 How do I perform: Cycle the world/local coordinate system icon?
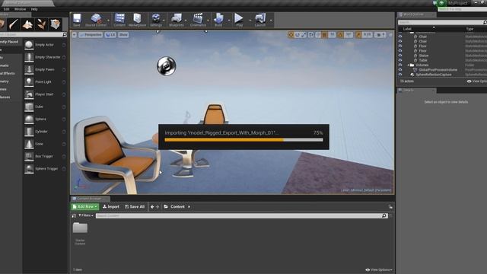click(311, 35)
